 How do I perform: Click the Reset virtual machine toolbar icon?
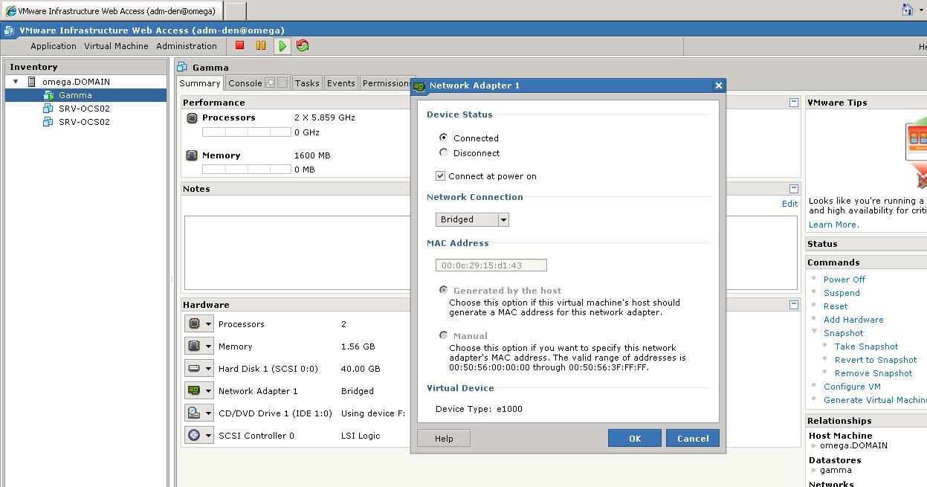(x=303, y=46)
